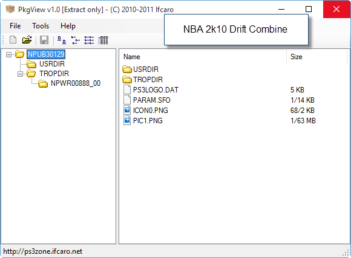Minimize the PkgView window
The height and width of the screenshot is (258, 351).
(x=281, y=9)
